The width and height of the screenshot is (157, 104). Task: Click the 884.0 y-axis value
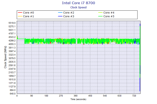pos(13,90)
